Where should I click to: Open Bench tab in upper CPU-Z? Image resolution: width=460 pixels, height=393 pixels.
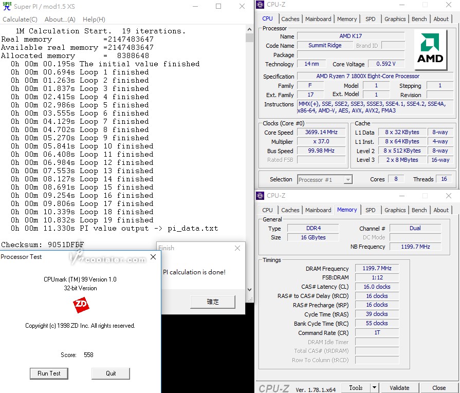[419, 19]
